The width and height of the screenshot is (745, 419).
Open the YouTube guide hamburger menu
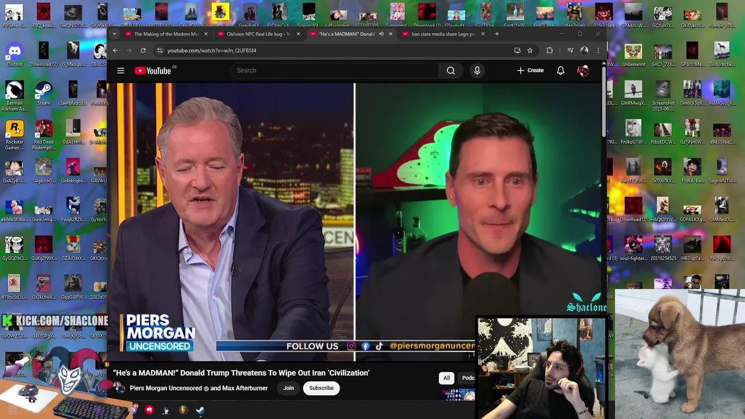[120, 70]
